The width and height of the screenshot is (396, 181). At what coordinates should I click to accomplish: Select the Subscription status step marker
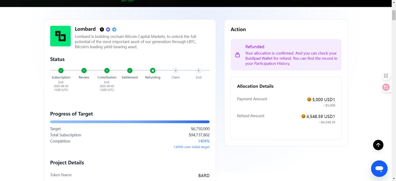(61, 70)
